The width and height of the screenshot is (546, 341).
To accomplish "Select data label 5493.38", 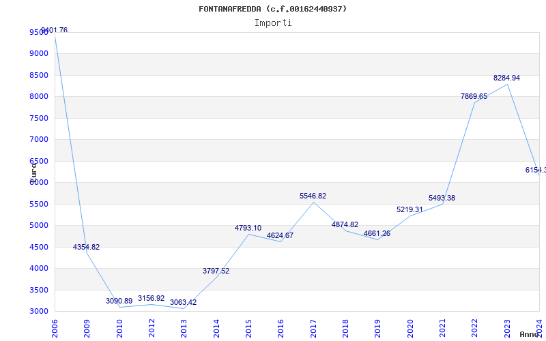I will (442, 198).
